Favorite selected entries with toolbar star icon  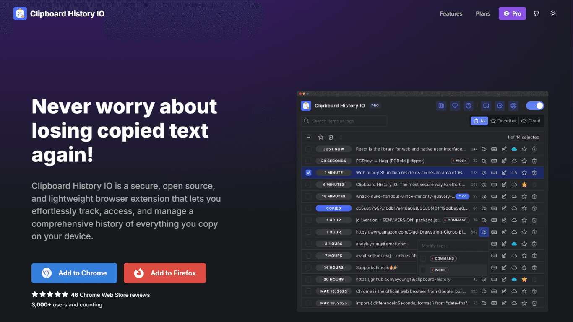point(321,137)
